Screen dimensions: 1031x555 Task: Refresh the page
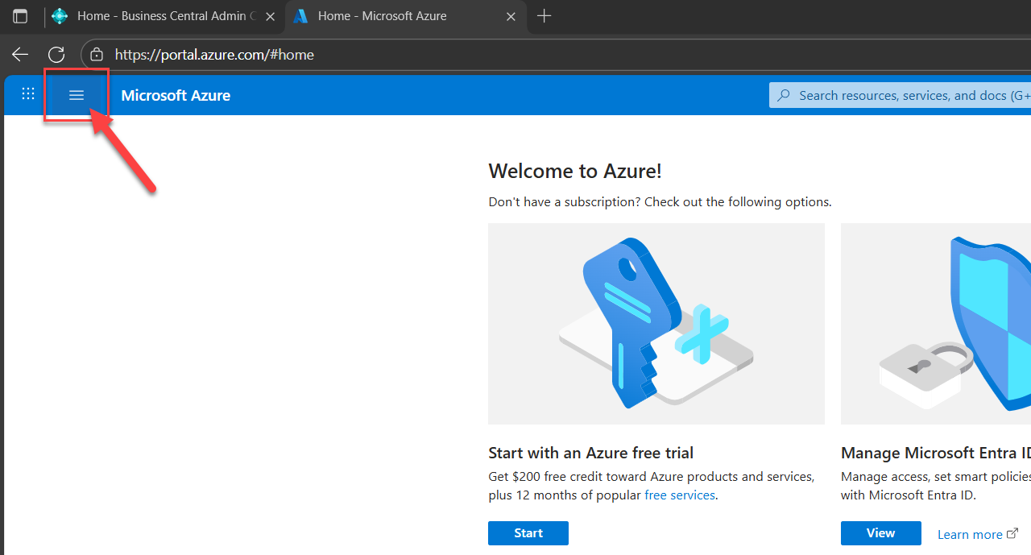click(56, 55)
